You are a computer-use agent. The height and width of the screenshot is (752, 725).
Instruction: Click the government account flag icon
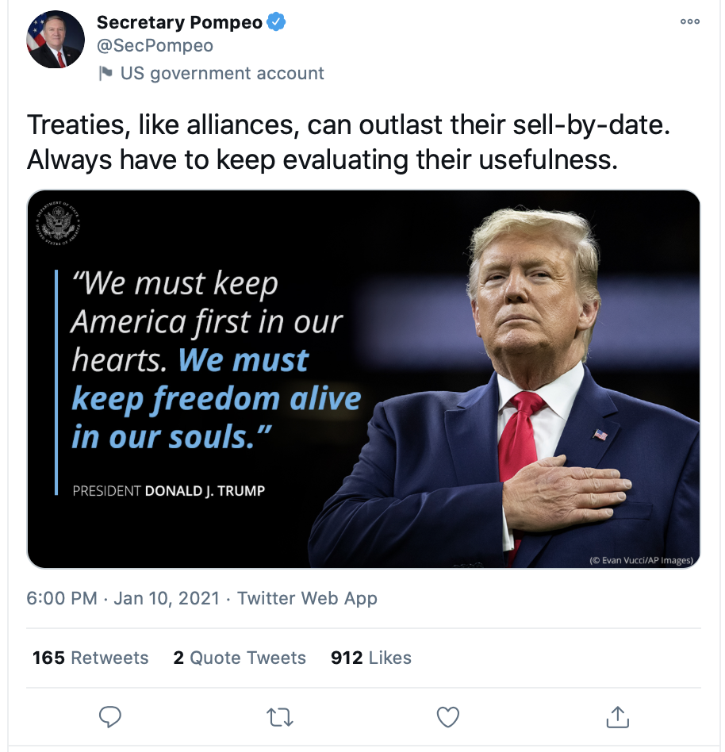pyautogui.click(x=105, y=74)
